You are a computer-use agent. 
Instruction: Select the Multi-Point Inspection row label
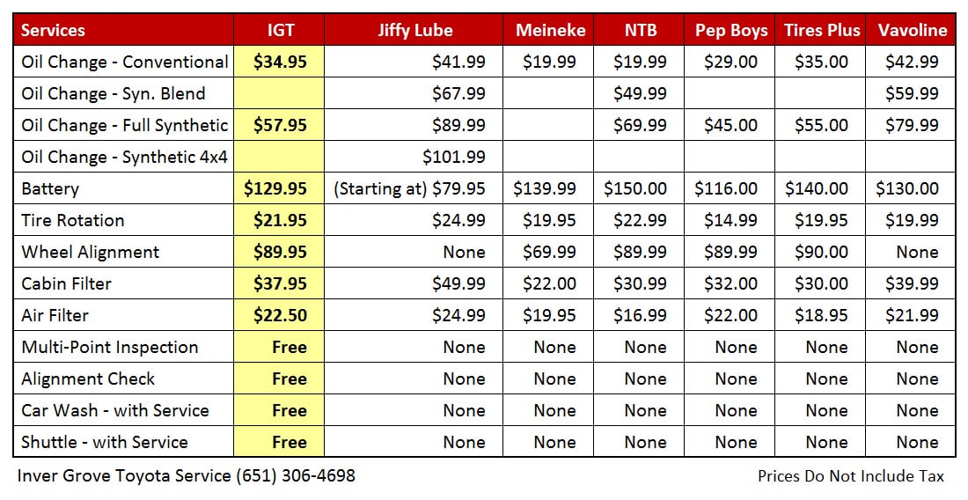[110, 347]
